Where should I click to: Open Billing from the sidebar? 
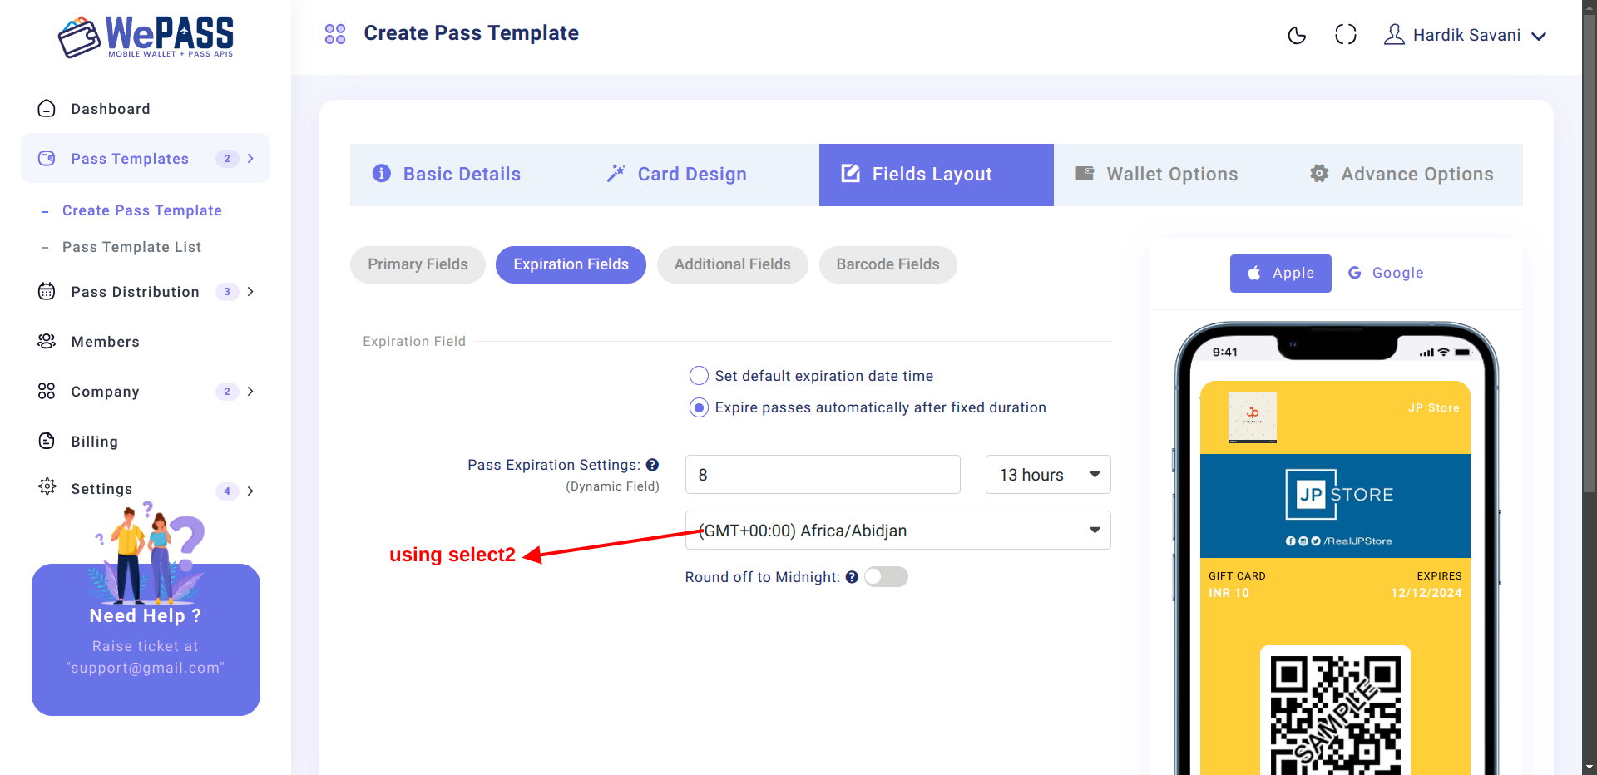pyautogui.click(x=94, y=442)
